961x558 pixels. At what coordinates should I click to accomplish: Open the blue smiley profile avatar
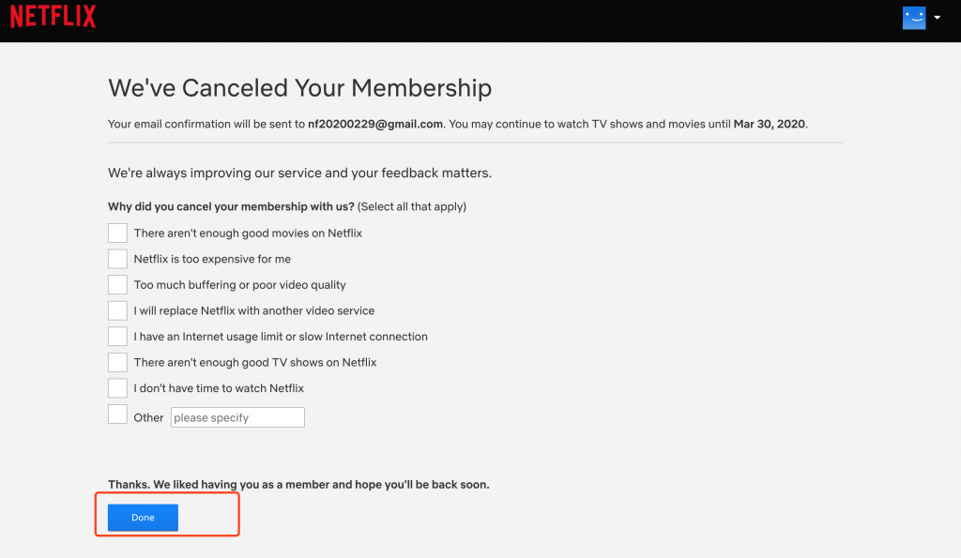pyautogui.click(x=914, y=18)
